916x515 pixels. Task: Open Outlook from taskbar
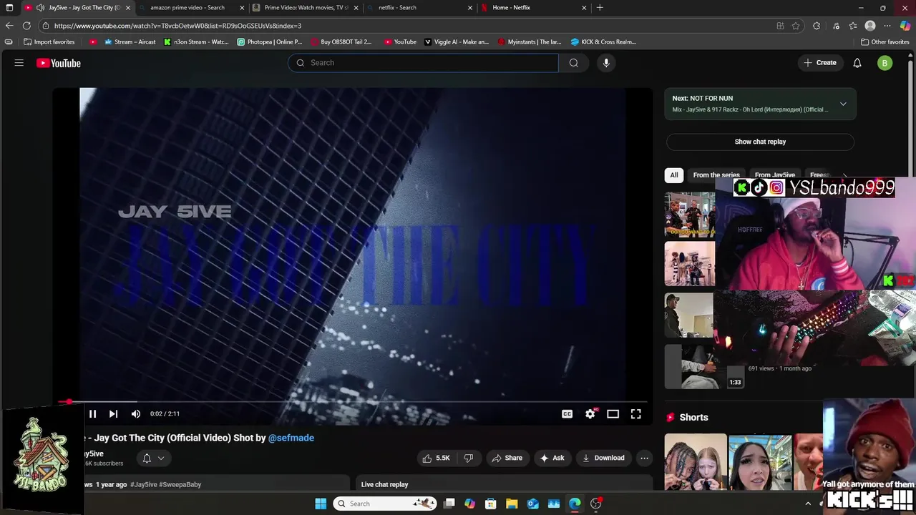pos(533,504)
